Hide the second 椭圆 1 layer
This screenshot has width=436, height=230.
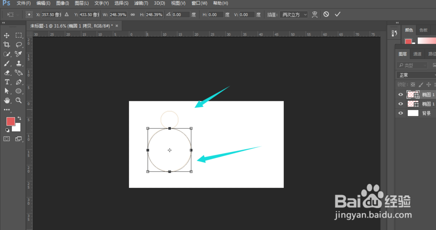pyautogui.click(x=400, y=104)
